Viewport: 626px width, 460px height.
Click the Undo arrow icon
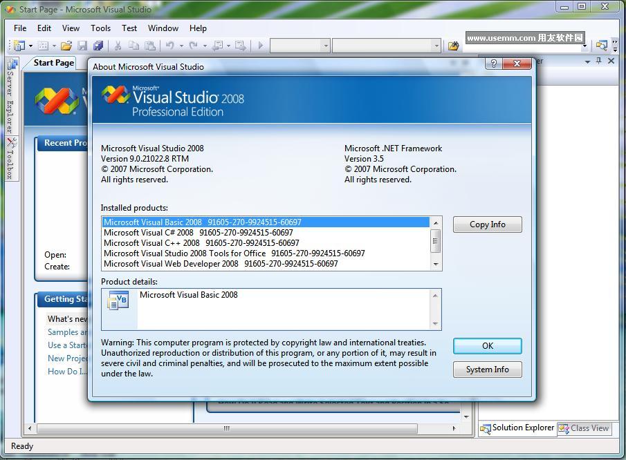pos(170,46)
